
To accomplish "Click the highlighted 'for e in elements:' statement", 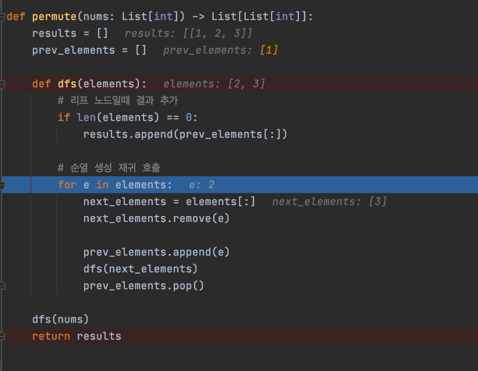I will [x=115, y=185].
